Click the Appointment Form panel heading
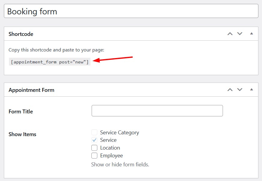Screen dimensions: 262x181 (x=32, y=90)
